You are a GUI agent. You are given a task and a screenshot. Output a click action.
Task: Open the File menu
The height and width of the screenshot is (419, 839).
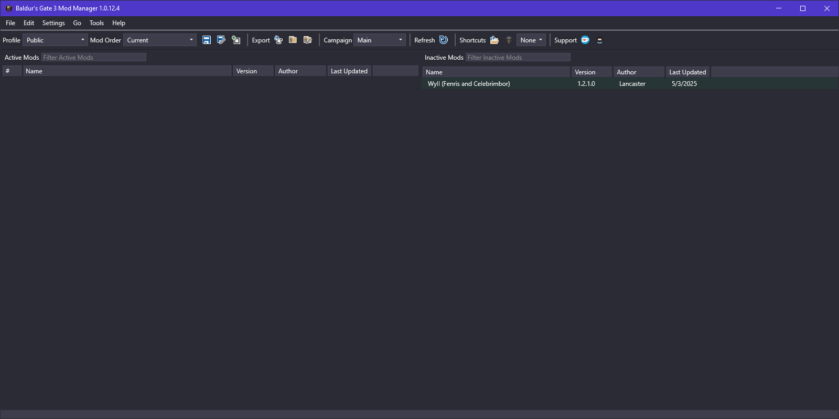(10, 23)
